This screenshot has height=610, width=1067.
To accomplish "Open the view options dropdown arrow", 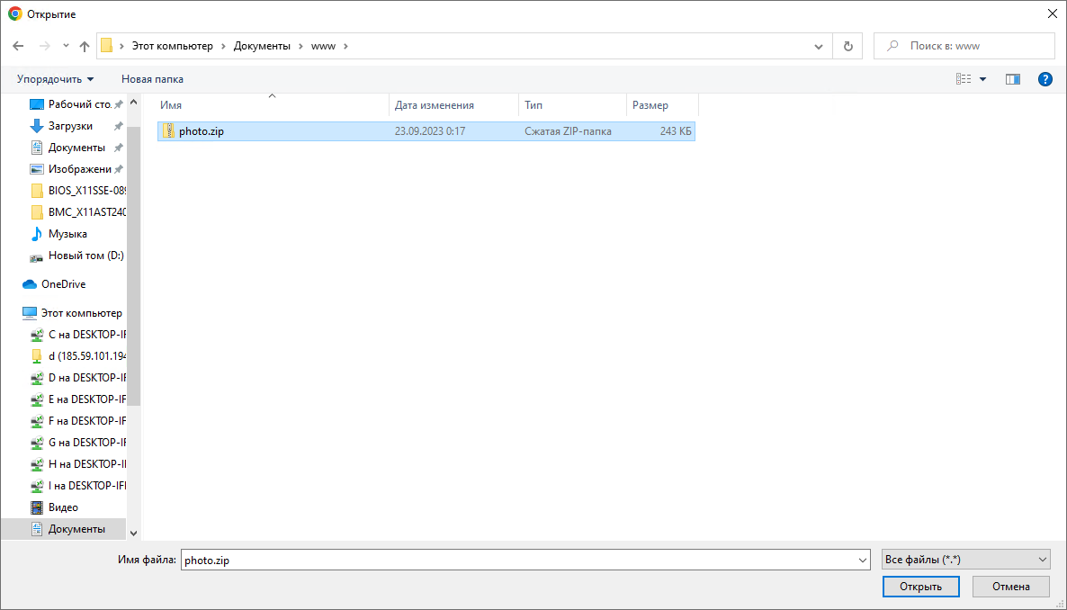I will [983, 79].
